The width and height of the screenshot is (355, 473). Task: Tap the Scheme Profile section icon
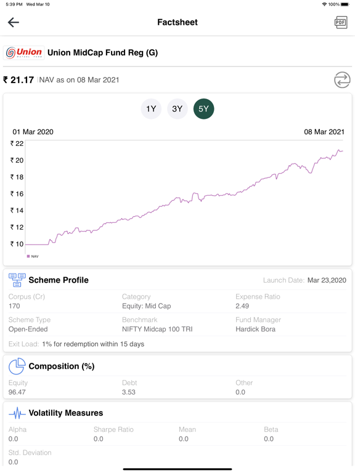click(x=17, y=280)
